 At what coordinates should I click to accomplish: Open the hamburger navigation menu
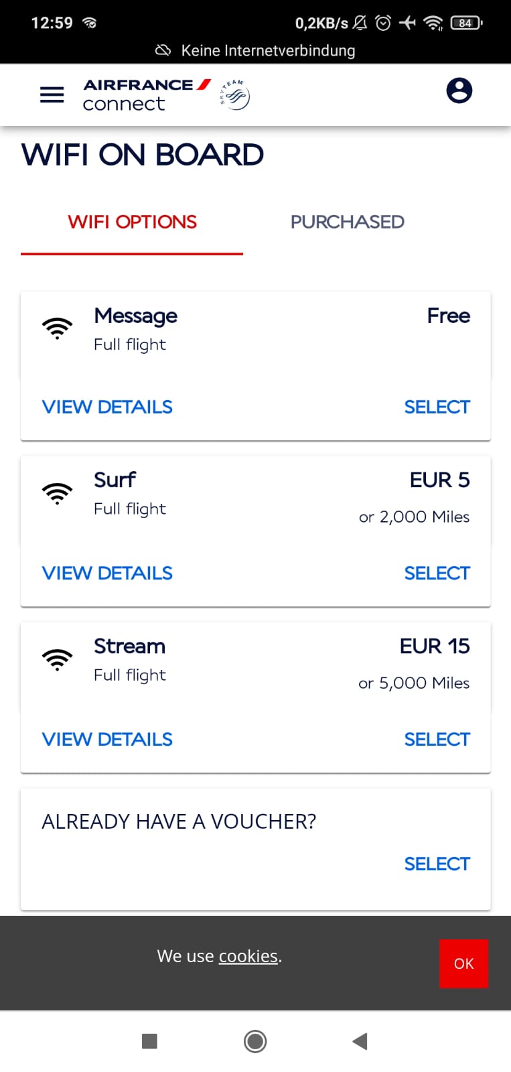tap(52, 94)
